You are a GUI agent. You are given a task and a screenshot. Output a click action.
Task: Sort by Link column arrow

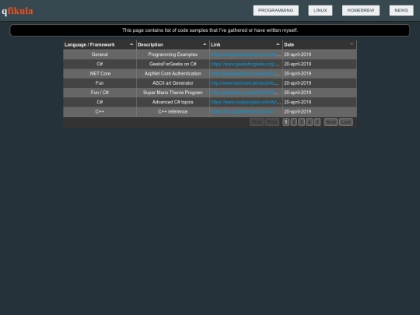pyautogui.click(x=278, y=44)
